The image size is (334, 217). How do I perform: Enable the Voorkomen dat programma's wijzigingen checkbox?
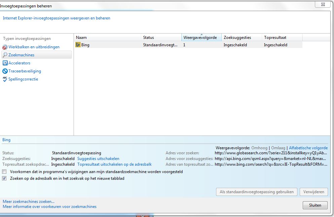[x=4, y=172]
